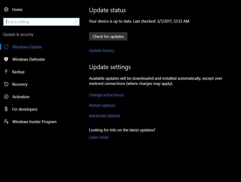Click the 'Available updates will be downloaded' description
Screen dimensions: 241x182
pos(156,81)
